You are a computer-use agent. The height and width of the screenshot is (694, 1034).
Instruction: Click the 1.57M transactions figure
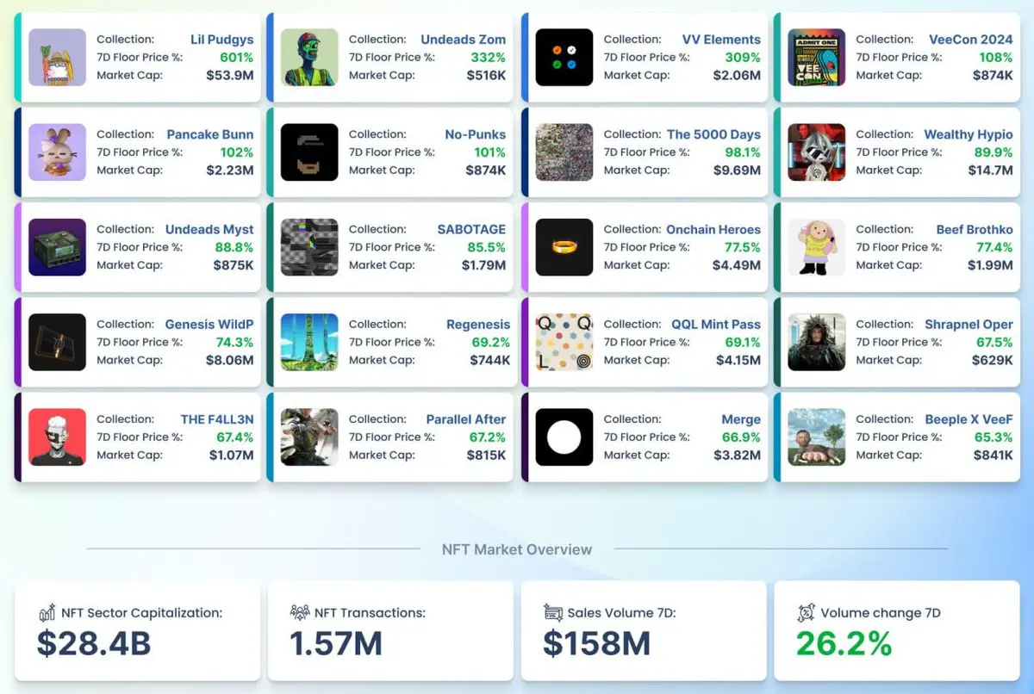pyautogui.click(x=336, y=644)
